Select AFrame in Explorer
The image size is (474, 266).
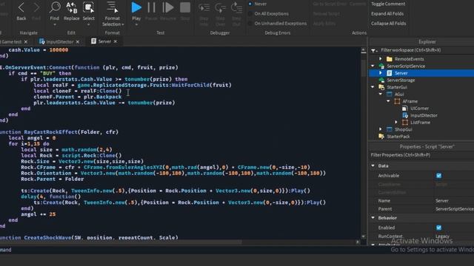410,101
